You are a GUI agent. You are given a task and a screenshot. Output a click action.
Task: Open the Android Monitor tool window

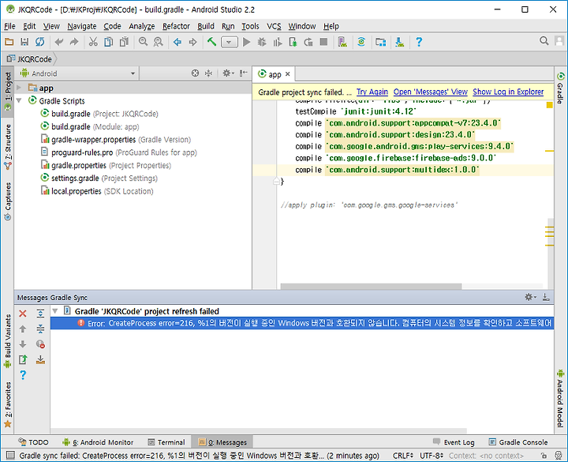(98, 442)
